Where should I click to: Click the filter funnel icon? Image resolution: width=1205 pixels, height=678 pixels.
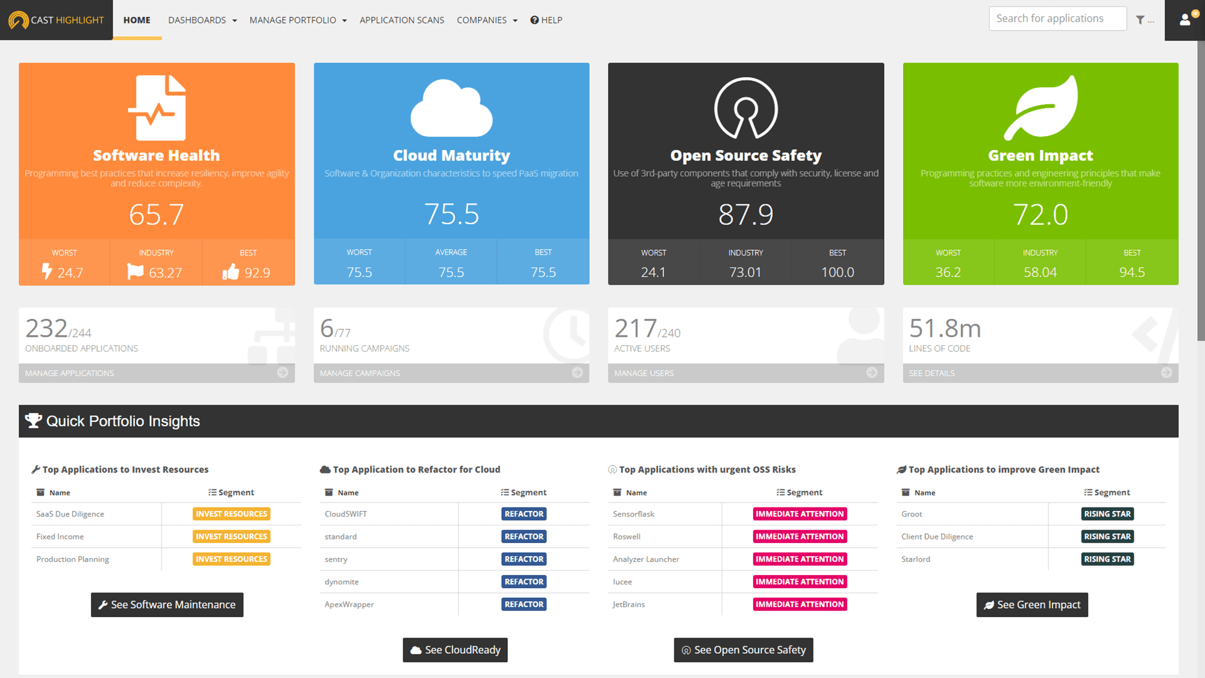tap(1140, 20)
